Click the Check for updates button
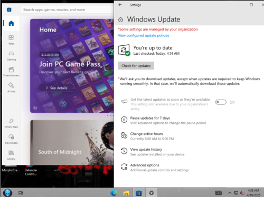The image size is (264, 197). pos(136,66)
